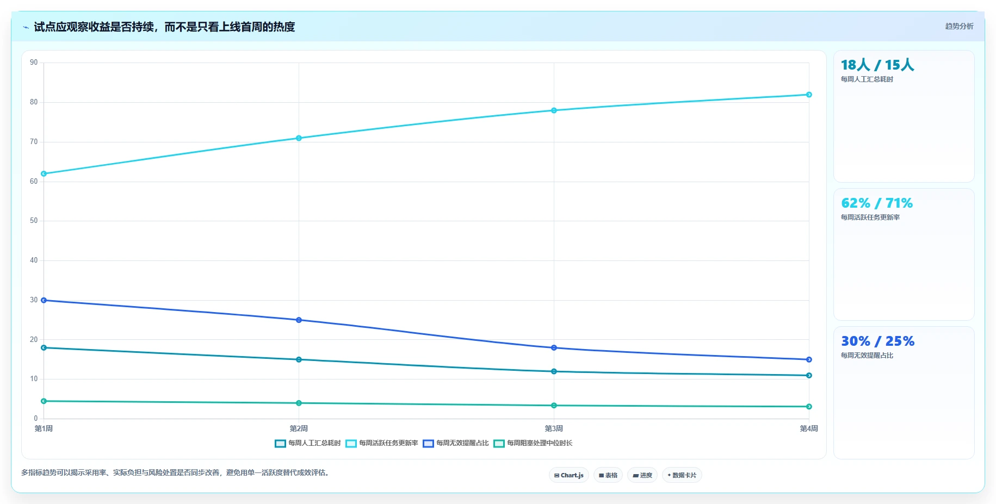This screenshot has width=996, height=504.
Task: Click the 18人 / 15人 stat value
Action: click(877, 65)
